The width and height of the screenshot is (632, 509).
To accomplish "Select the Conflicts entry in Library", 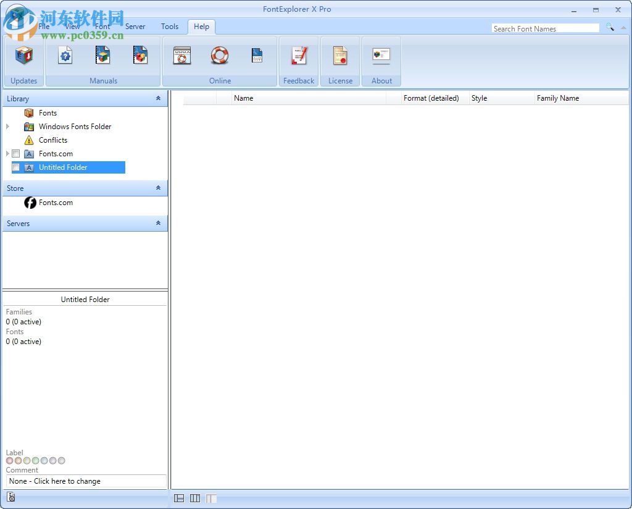I will (x=53, y=140).
